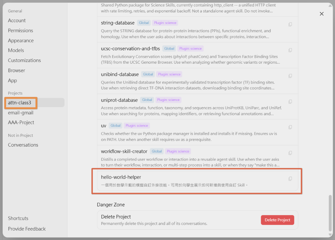Viewport: 335px width, 240px height.
Task: Click the hello-world-helper Chinese description
Action: [174, 185]
